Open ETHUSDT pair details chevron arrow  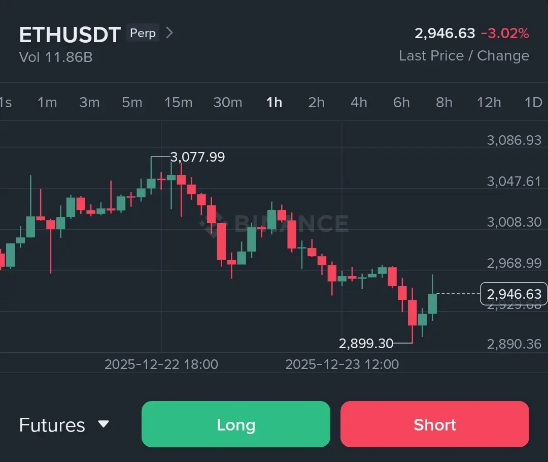coord(169,33)
